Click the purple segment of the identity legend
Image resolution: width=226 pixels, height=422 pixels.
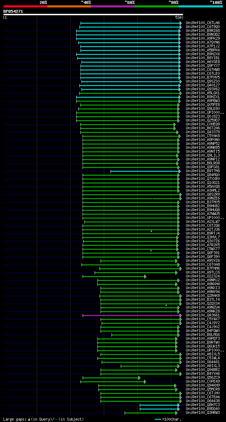tap(113, 6)
